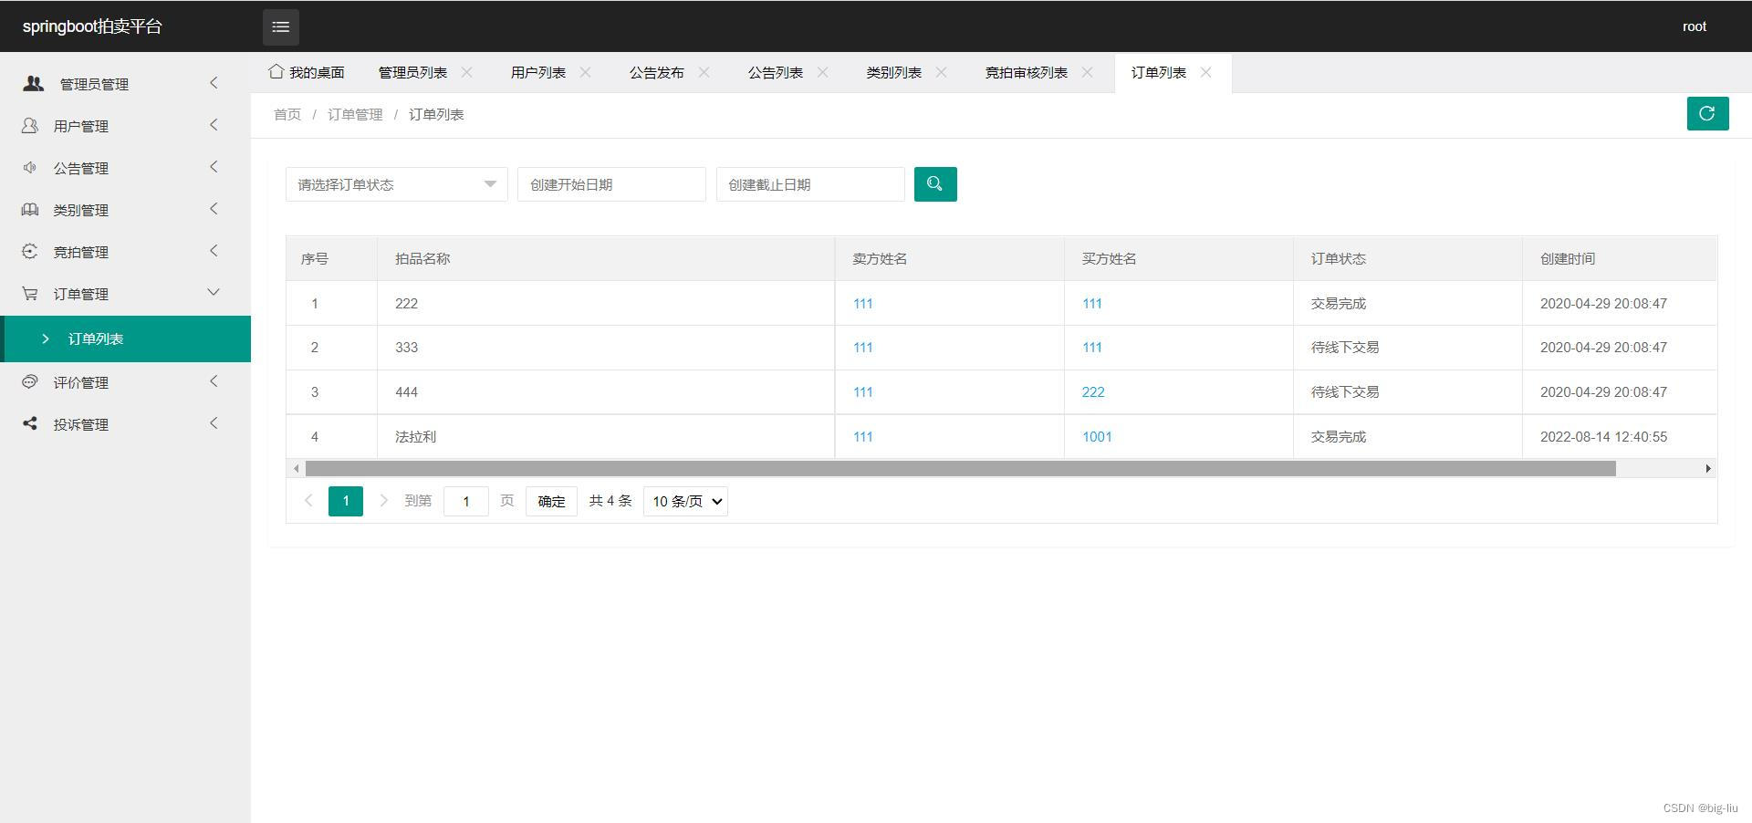1752x823 pixels.
Task: Expand the 竞拍管理 menu chevron
Action: [214, 251]
